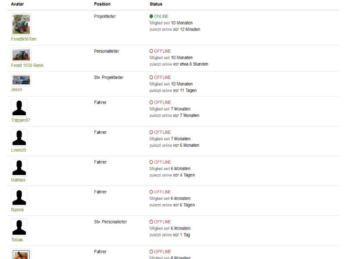
Task: Open Fendt936Tom's tractor avatar image
Action: coord(21,24)
